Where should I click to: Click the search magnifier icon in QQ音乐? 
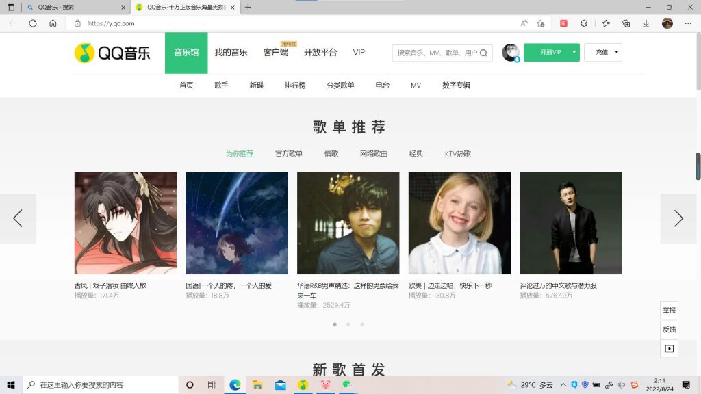483,53
